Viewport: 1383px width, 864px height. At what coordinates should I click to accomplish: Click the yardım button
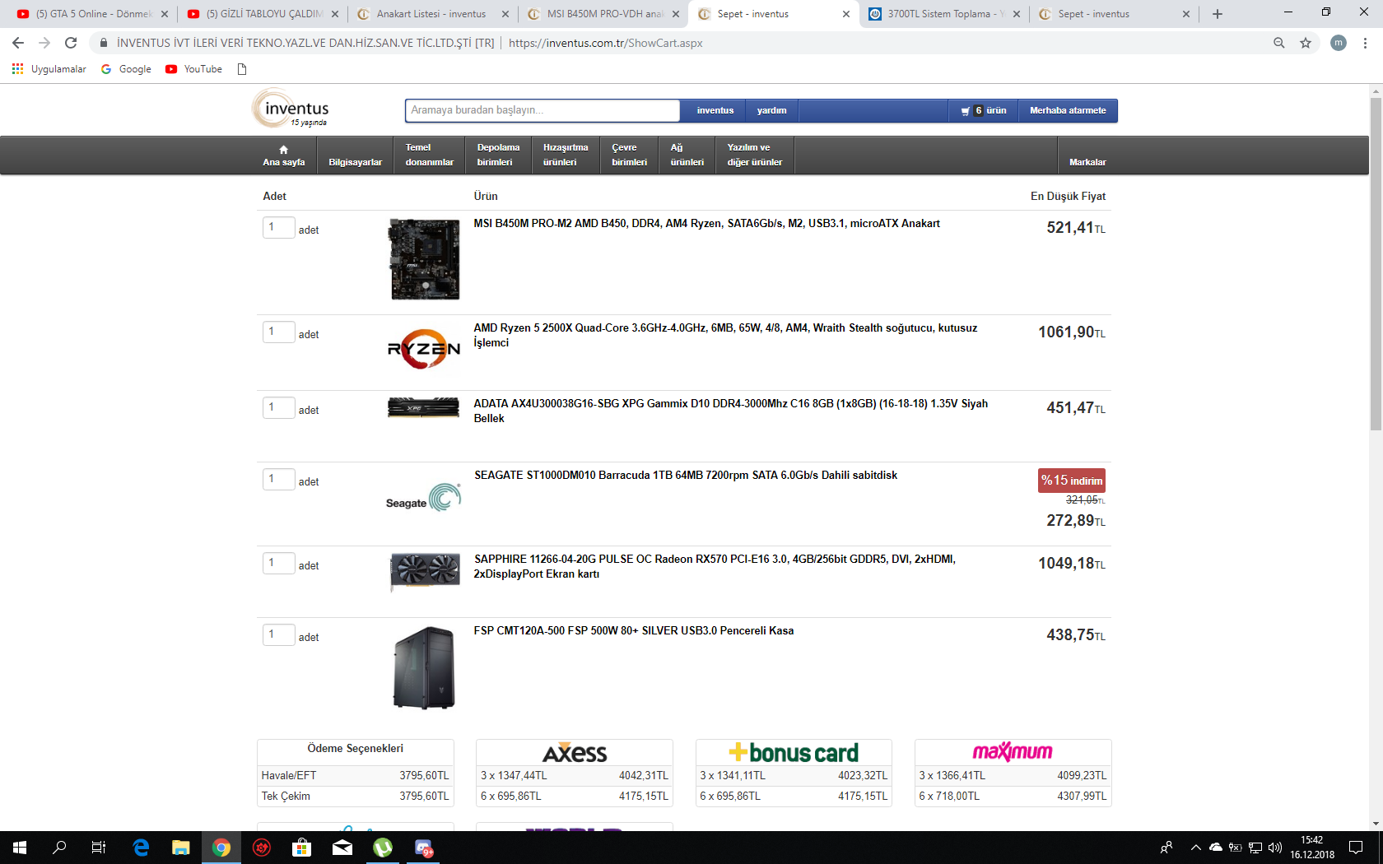(771, 110)
